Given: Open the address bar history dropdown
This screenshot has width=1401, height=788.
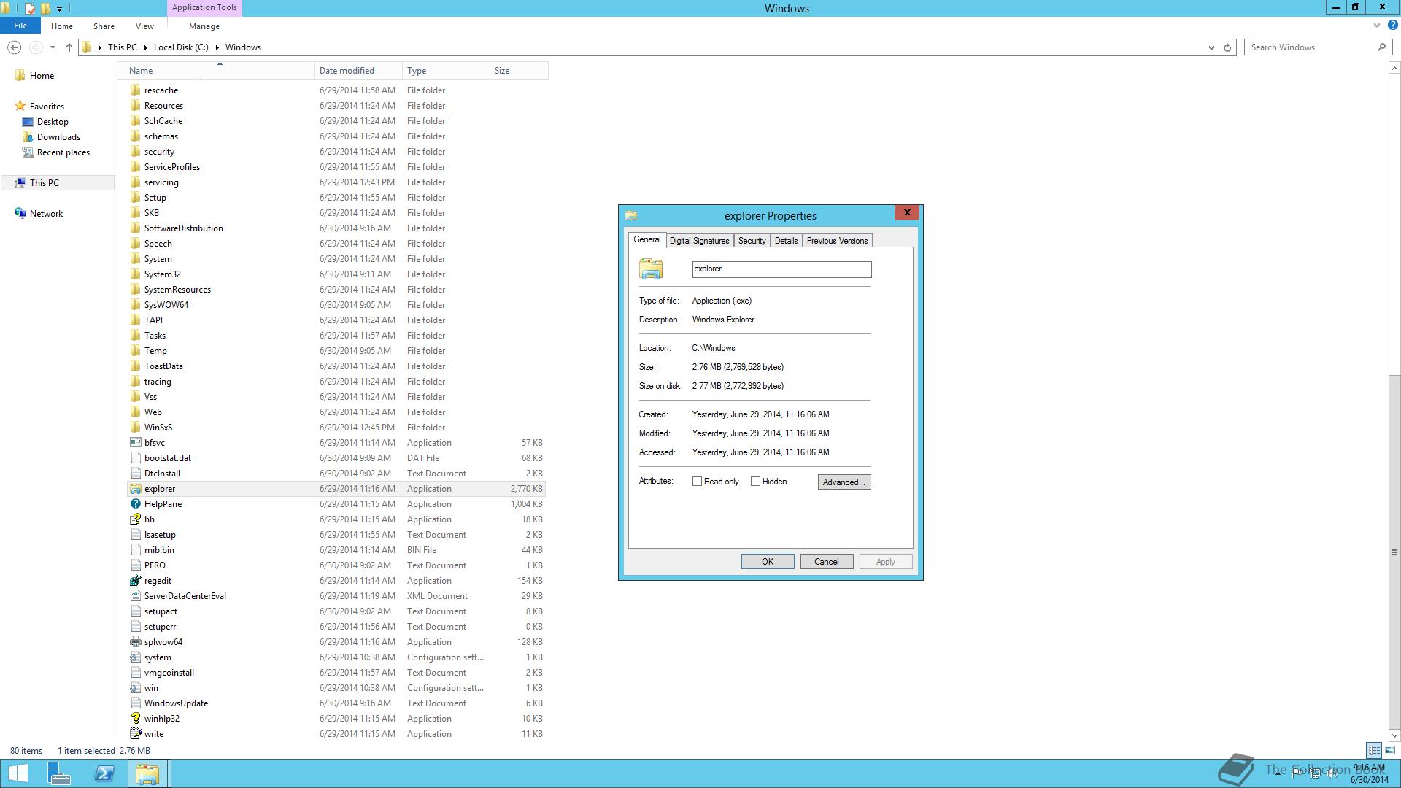Looking at the screenshot, I should click(x=1211, y=47).
